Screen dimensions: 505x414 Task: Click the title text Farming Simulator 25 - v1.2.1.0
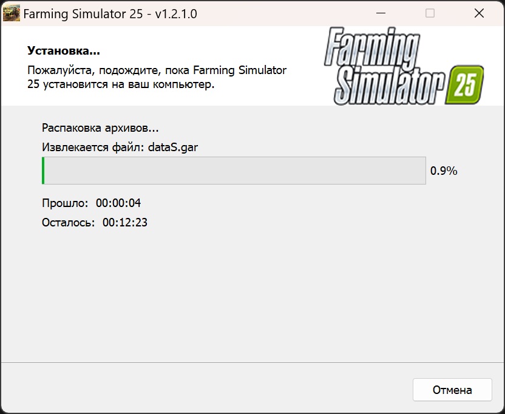(x=110, y=14)
